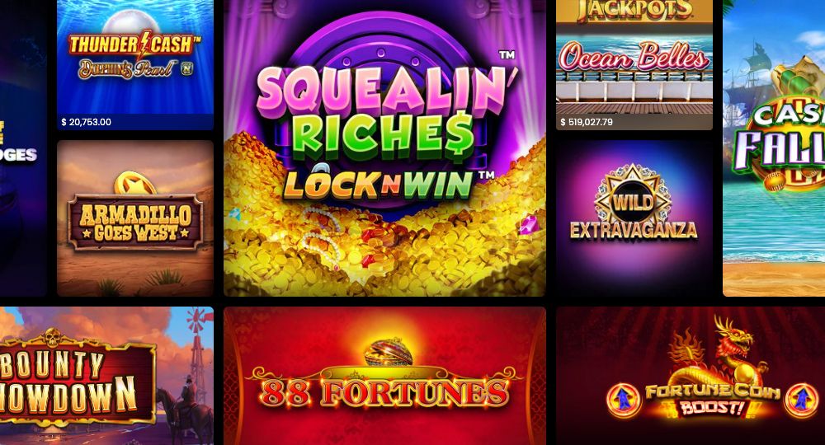Image resolution: width=825 pixels, height=445 pixels.
Task: Open the 88 Fortunes game tile
Action: point(384,376)
